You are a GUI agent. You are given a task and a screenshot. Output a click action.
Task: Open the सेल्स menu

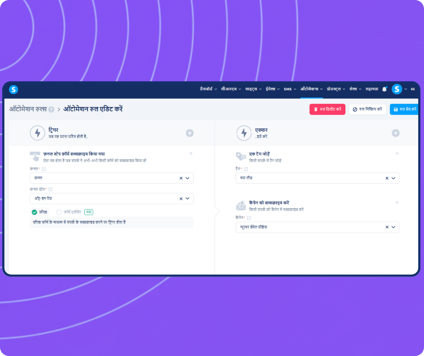355,89
